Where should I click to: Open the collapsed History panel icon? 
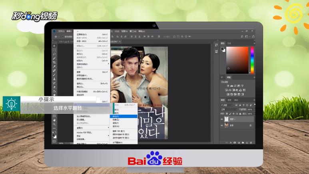click(216, 45)
